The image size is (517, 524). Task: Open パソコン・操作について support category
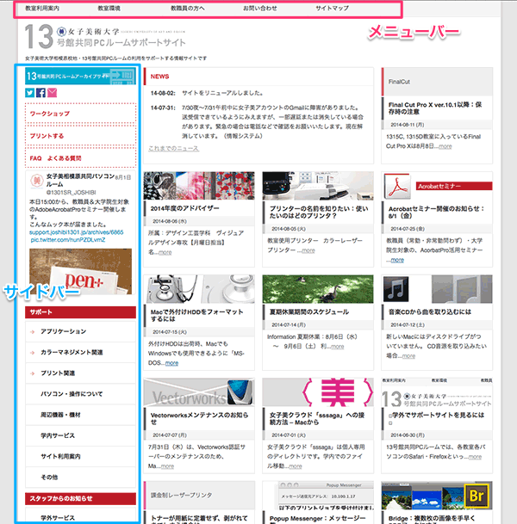tap(81, 394)
